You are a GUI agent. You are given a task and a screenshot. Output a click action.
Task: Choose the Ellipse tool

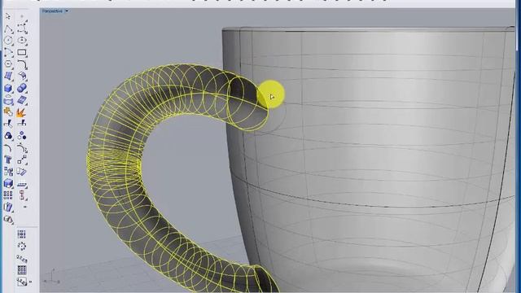tap(22, 41)
